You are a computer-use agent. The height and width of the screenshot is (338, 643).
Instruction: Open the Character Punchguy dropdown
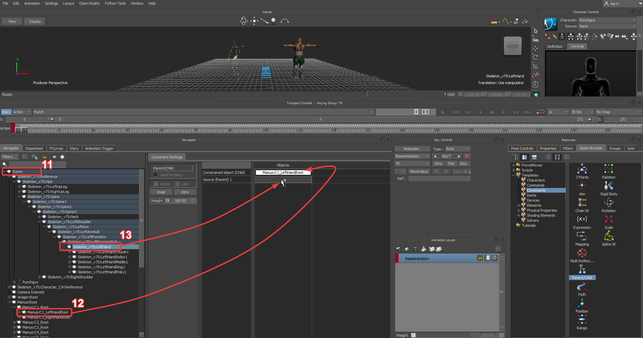click(x=607, y=20)
